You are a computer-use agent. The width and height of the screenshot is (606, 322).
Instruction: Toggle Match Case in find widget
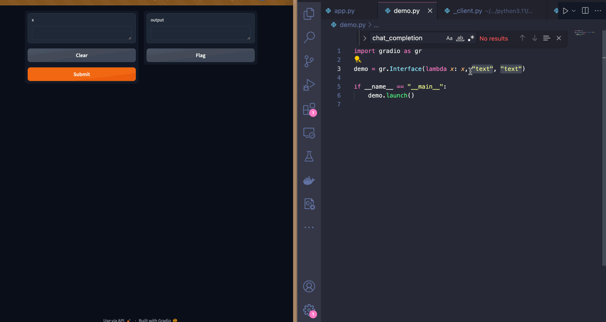tap(449, 38)
